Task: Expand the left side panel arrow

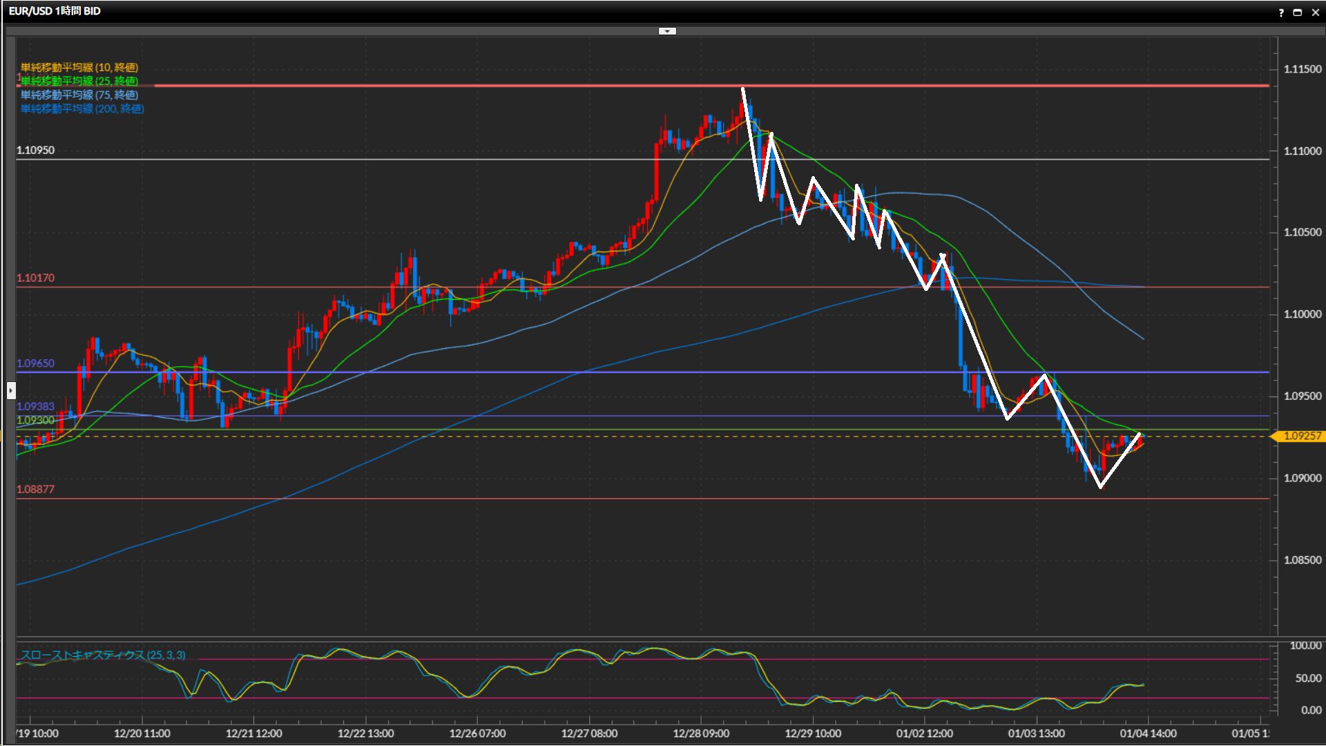Action: [11, 391]
